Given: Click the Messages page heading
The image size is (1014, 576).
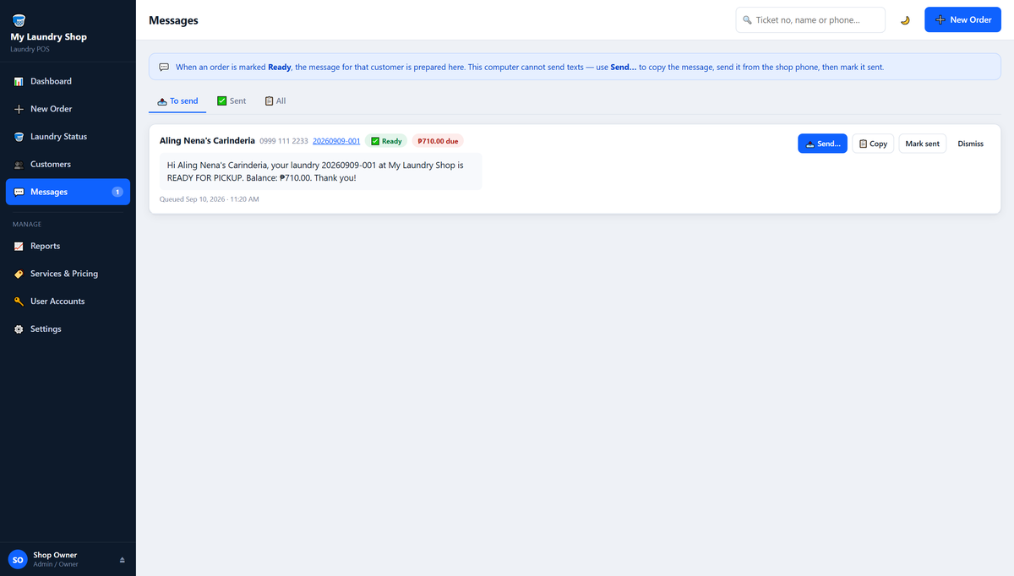Looking at the screenshot, I should point(173,19).
